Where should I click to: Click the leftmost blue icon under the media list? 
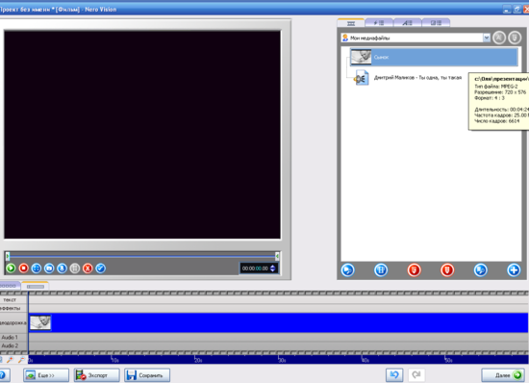348,270
